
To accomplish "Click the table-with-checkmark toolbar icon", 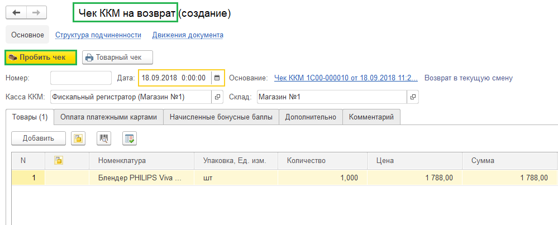I will tap(130, 138).
